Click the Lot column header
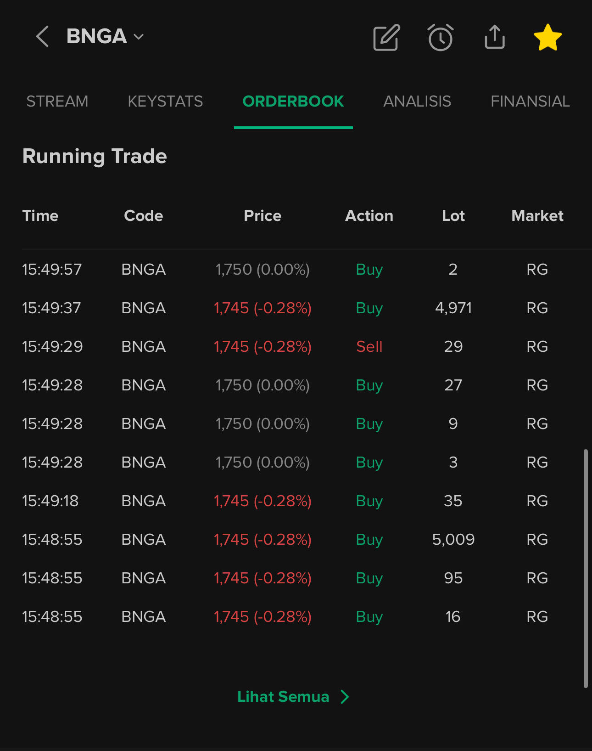The image size is (592, 751). pos(453,215)
